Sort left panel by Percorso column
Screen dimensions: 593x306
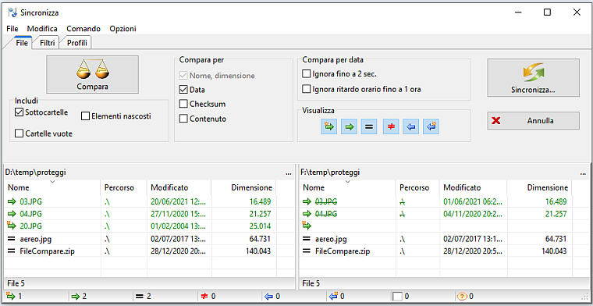pos(124,187)
